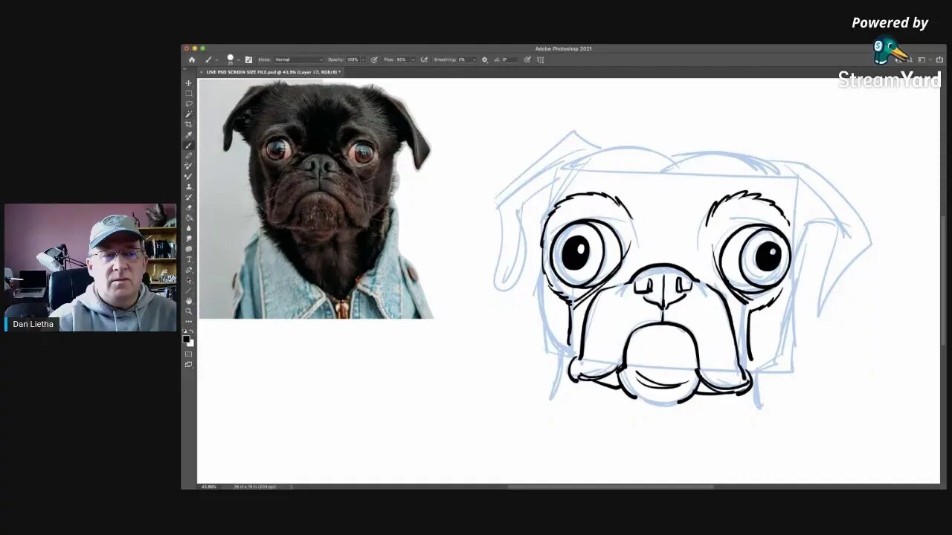Select the Horizontal Type tool
This screenshot has height=535, width=952.
coord(189,259)
